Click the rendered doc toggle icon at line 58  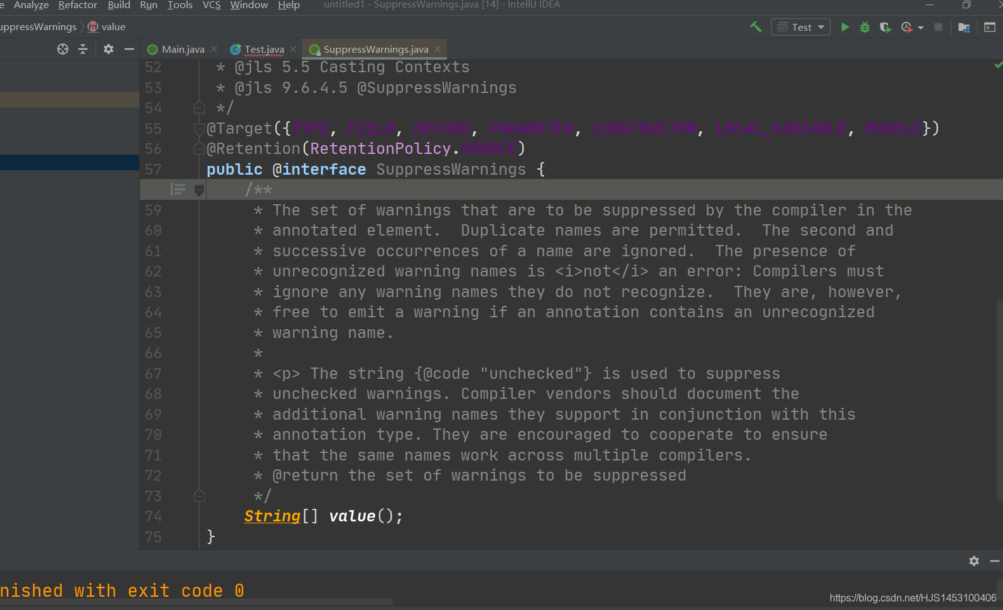pos(178,190)
